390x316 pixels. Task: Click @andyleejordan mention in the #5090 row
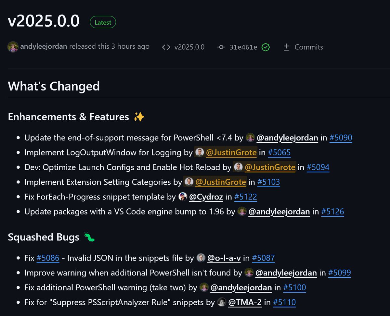click(x=287, y=138)
